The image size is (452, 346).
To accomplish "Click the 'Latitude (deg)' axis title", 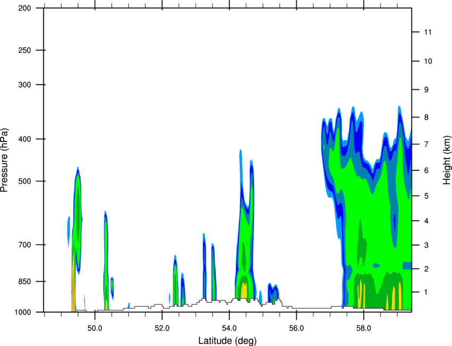I will (227, 341).
